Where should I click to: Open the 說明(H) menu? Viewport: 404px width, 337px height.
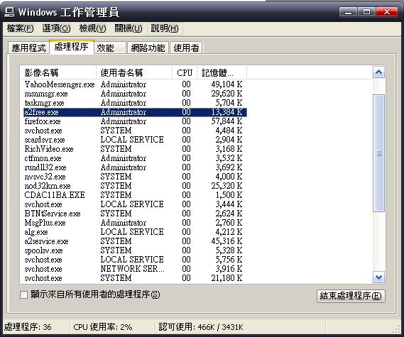click(x=165, y=28)
